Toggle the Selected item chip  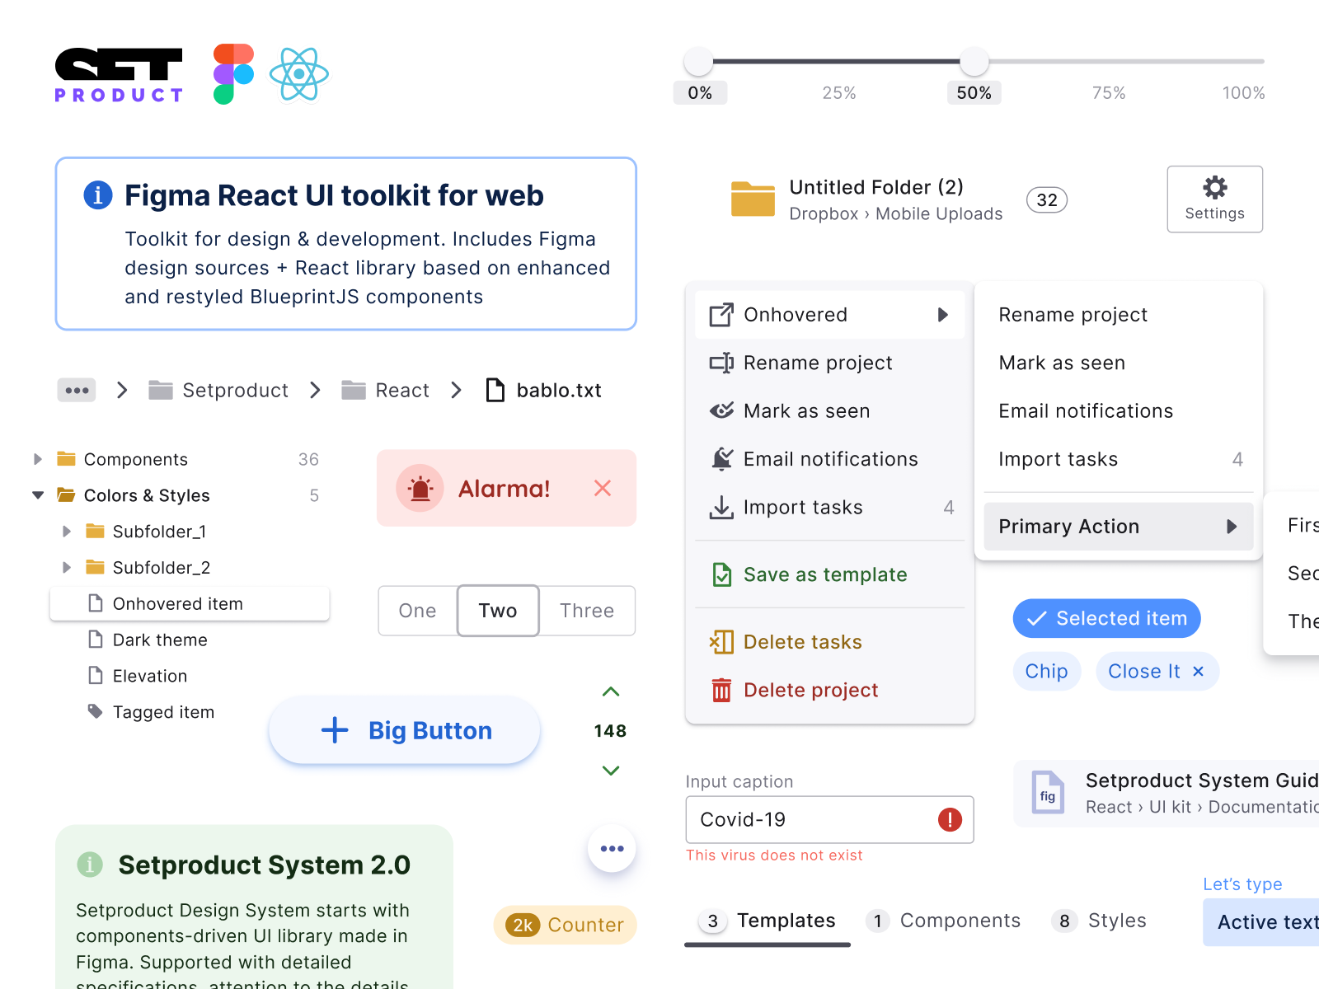tap(1106, 618)
